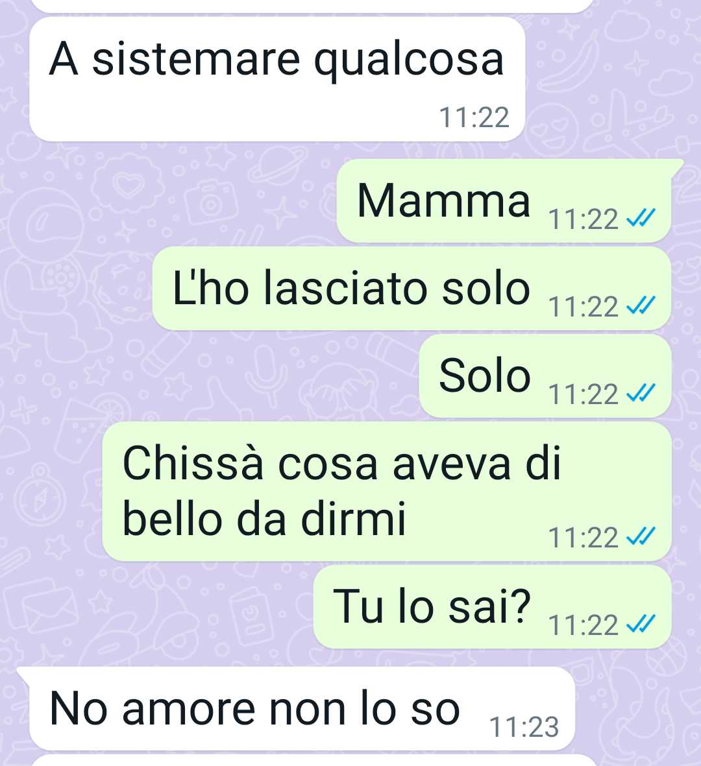Tap 'Chissà cosa aveva di bello da dirmi' message
This screenshot has height=766, width=701.
click(x=387, y=491)
